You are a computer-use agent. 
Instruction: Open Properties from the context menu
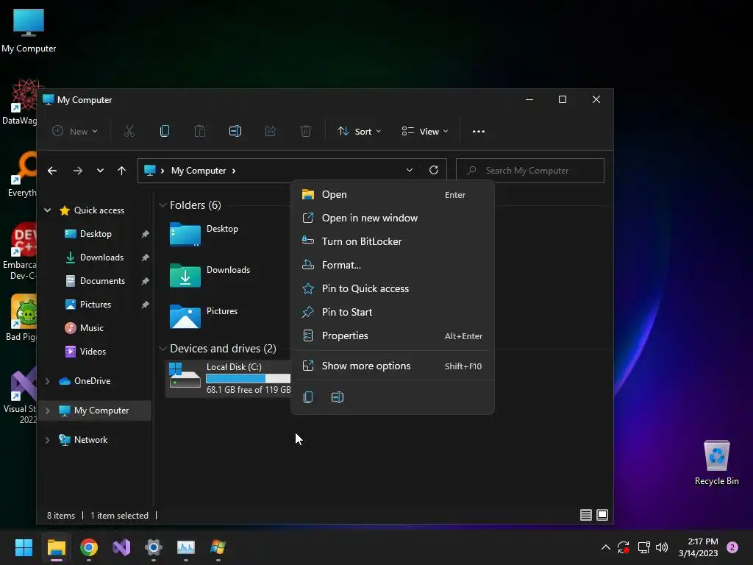point(393,335)
